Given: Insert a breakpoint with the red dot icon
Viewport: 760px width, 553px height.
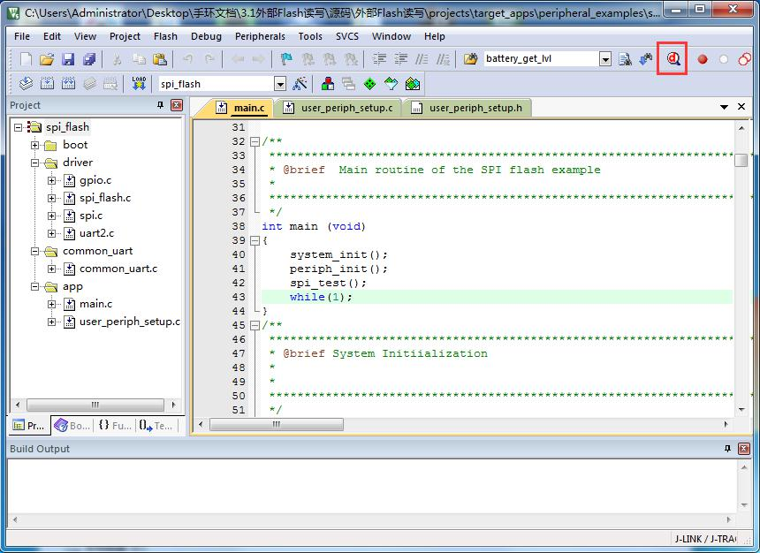Looking at the screenshot, I should tap(703, 59).
